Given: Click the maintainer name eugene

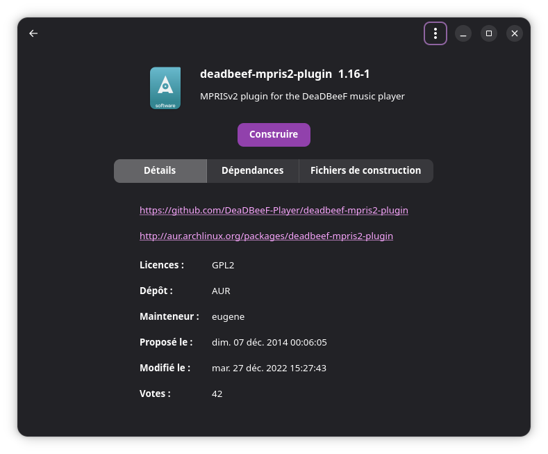Looking at the screenshot, I should click(228, 317).
